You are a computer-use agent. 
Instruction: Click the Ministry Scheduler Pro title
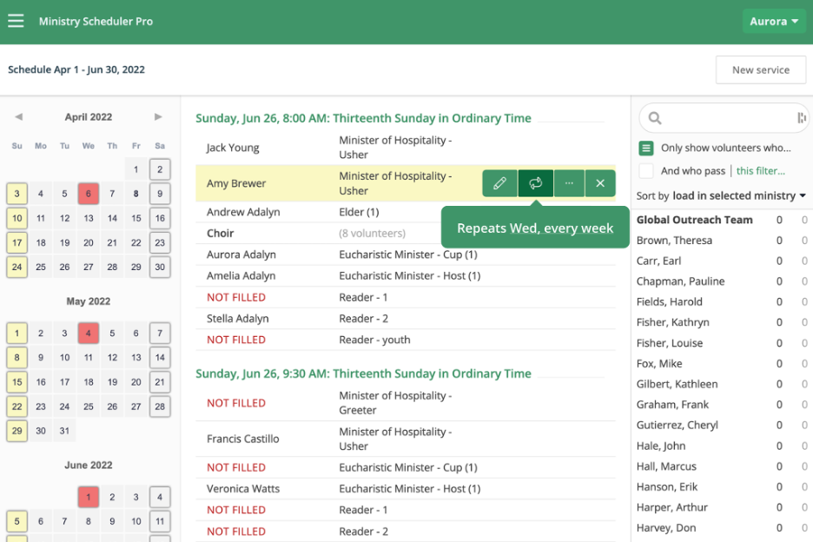tap(96, 21)
